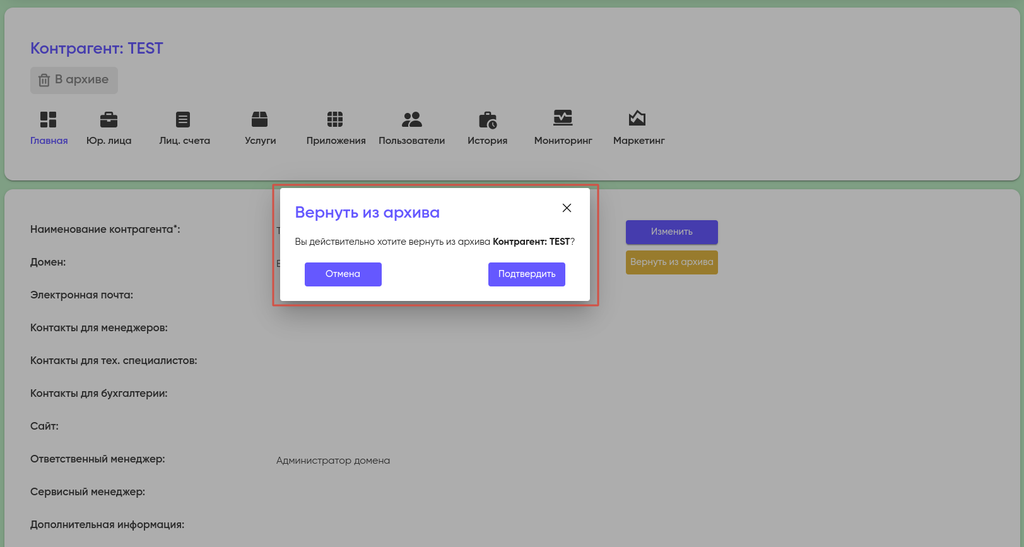The height and width of the screenshot is (547, 1024).
Task: Click the yellow Вернуть из архива button
Action: point(671,262)
